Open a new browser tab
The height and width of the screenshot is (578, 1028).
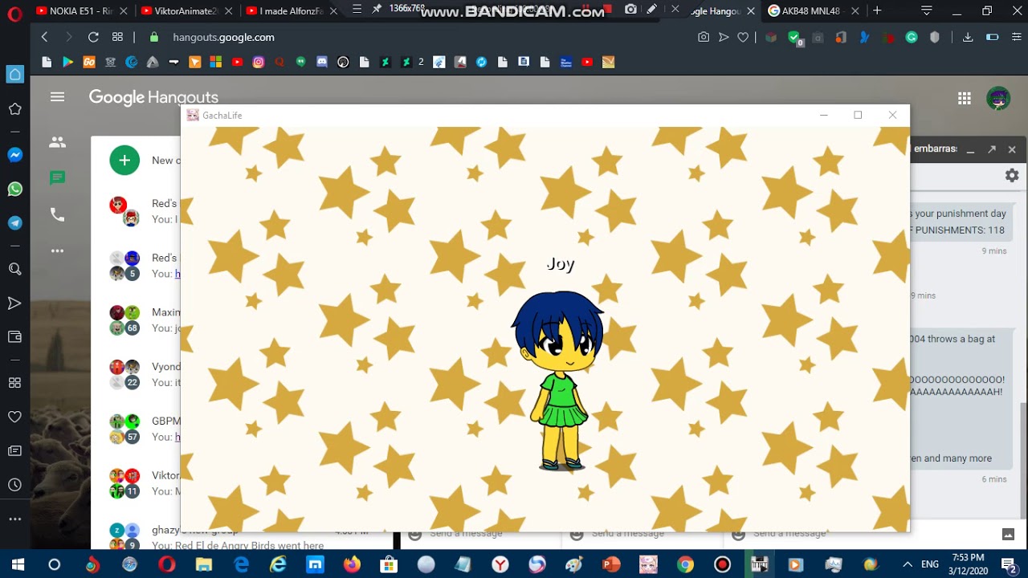pos(877,11)
